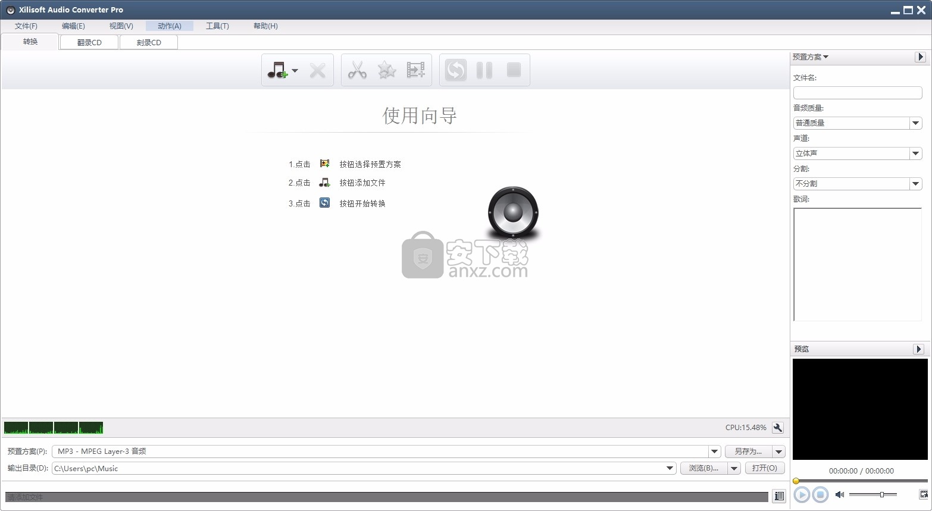Image resolution: width=932 pixels, height=511 pixels.
Task: Open the 帮助(H) menu
Action: pos(265,26)
